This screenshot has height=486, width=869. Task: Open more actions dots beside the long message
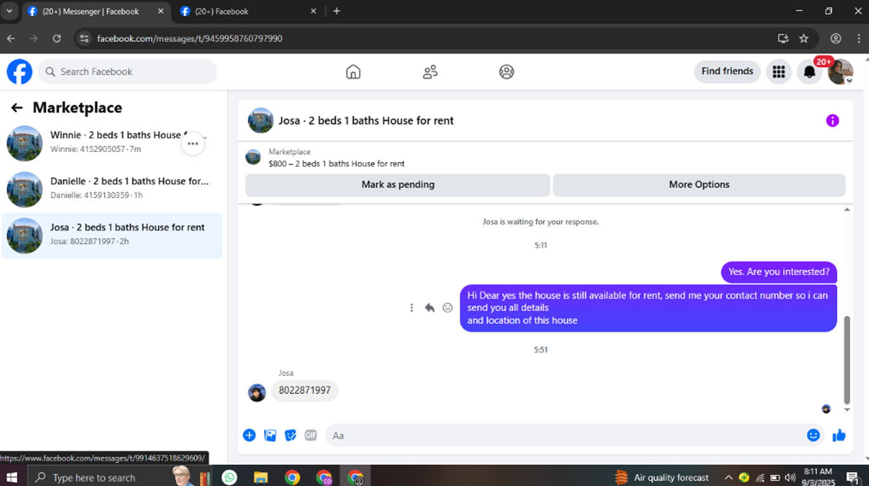click(x=412, y=308)
